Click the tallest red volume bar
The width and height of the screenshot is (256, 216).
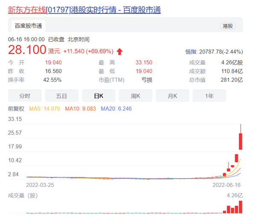[x=241, y=207]
